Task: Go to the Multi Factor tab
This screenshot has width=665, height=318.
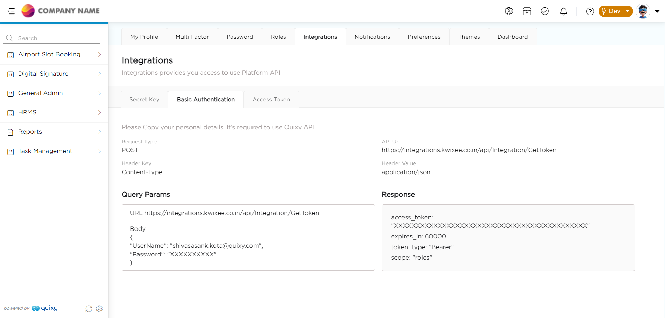Action: pos(192,37)
